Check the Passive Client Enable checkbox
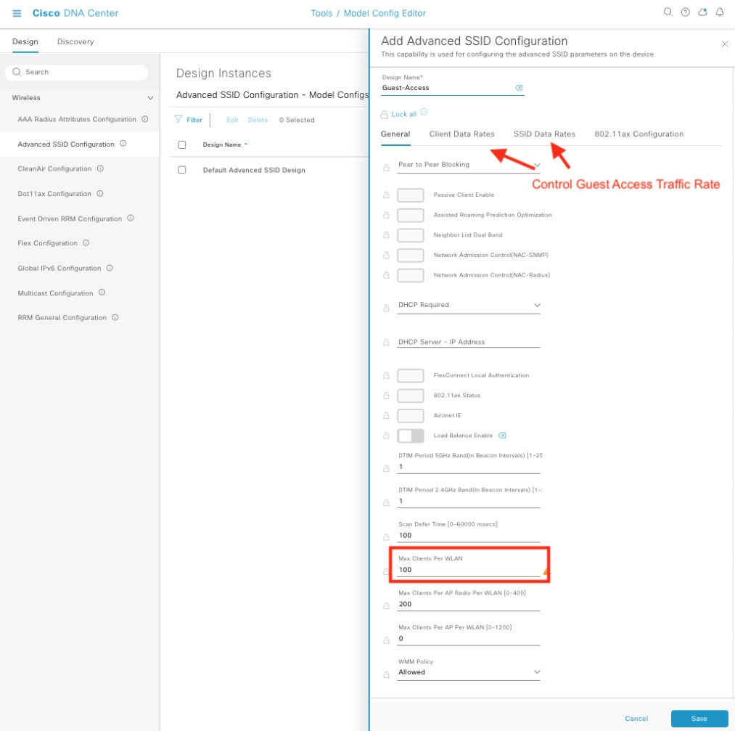The image size is (735, 731). pos(410,195)
